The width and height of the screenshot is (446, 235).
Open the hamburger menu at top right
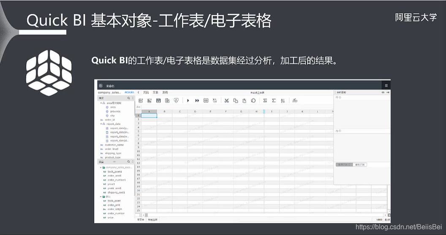[x=386, y=86]
